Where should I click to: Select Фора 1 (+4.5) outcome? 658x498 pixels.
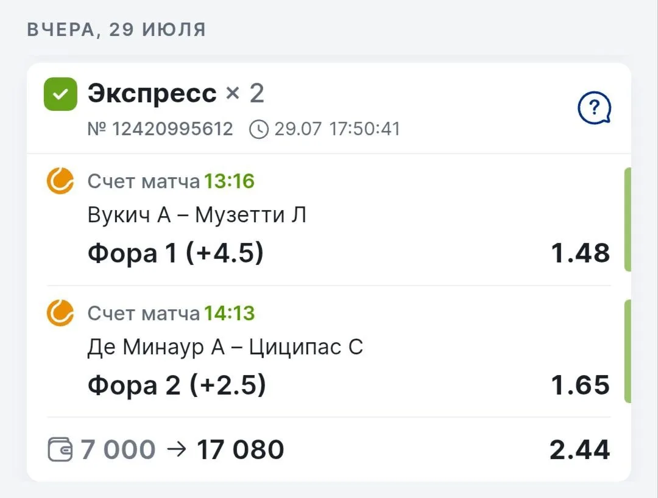tap(175, 253)
